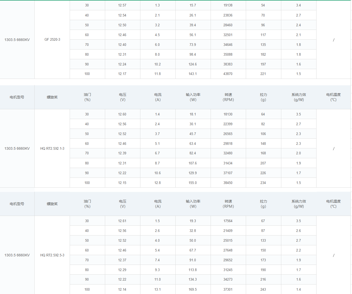Image resolution: width=352 pixels, height=294 pixels.
Task: Select the RPM value 17564
Action: point(228,221)
